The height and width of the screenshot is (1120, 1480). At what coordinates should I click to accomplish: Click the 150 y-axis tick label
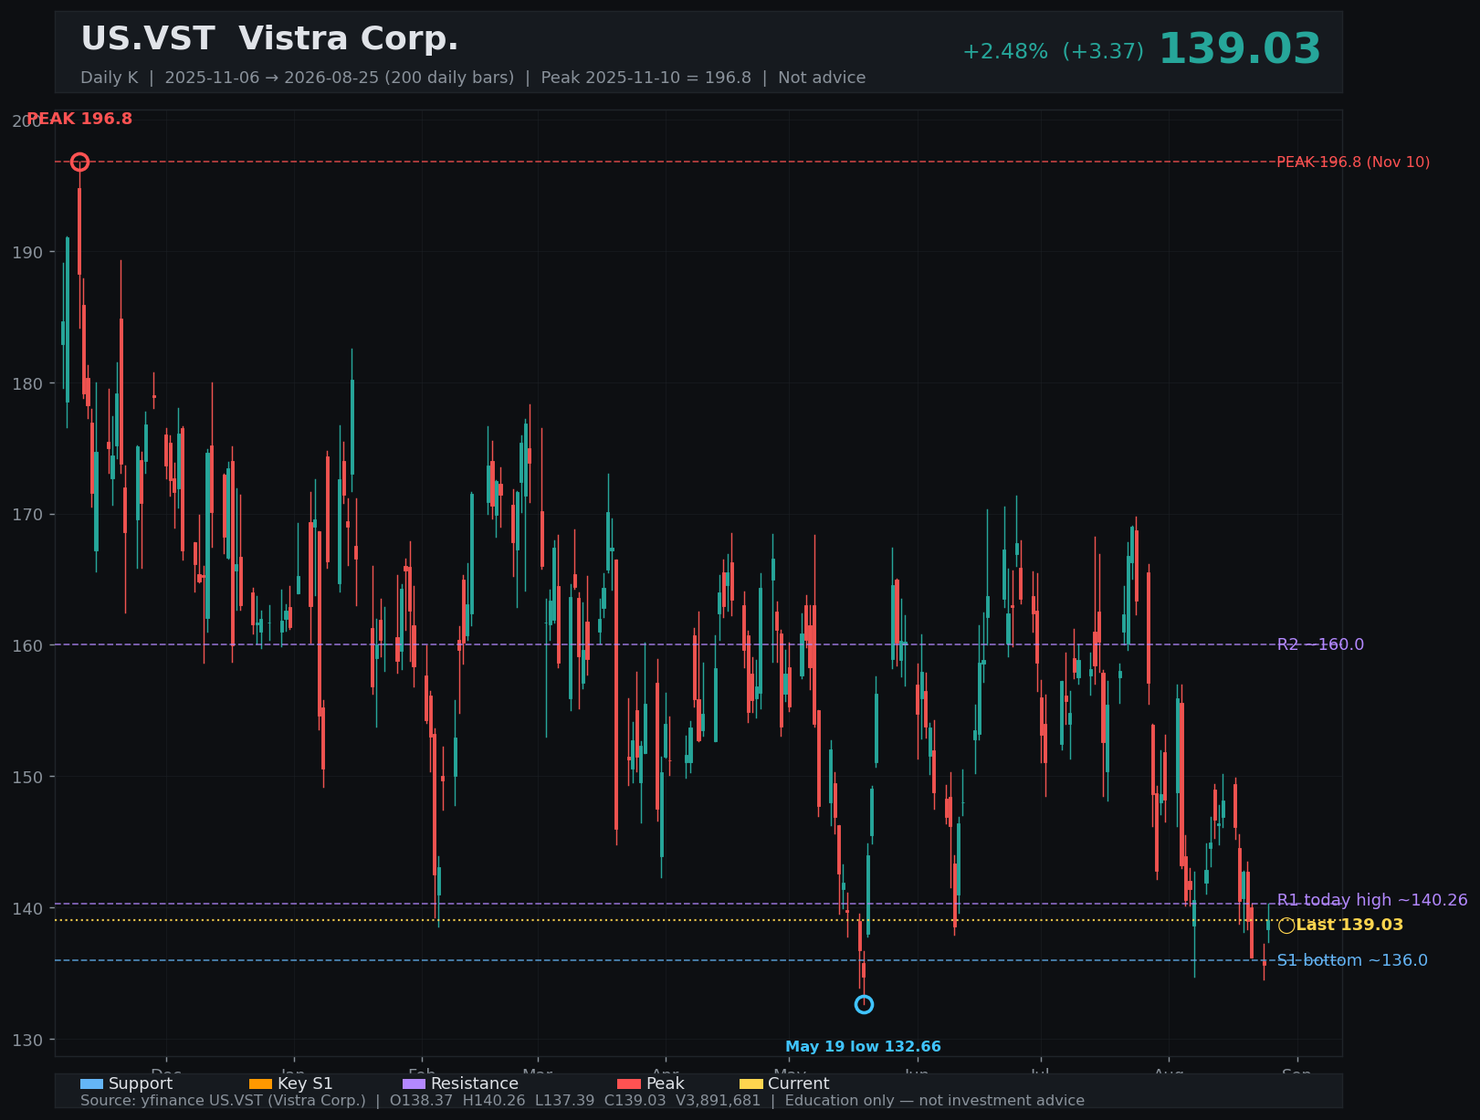27,778
